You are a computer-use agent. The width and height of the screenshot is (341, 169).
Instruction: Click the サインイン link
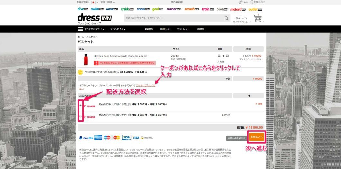coord(241,18)
